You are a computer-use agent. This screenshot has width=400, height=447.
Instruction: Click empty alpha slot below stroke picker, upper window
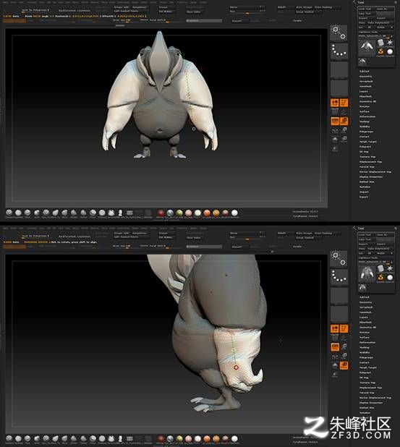[339, 69]
